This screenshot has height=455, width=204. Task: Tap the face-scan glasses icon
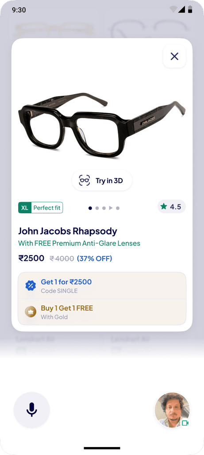click(x=85, y=180)
